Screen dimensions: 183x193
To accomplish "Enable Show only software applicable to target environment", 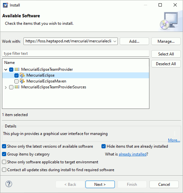I will pyautogui.click(x=4, y=162).
